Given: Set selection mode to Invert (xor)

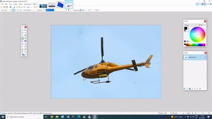Looking at the screenshot, I should 21,10.
